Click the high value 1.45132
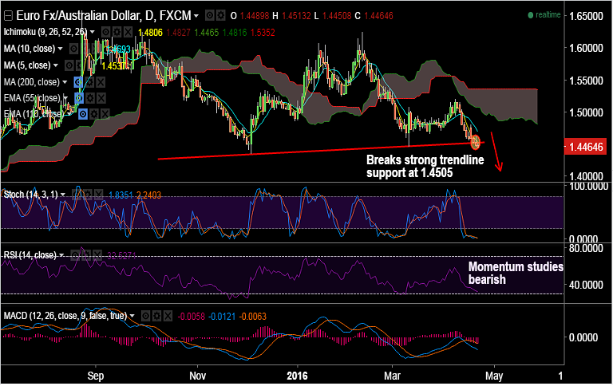 [x=296, y=16]
